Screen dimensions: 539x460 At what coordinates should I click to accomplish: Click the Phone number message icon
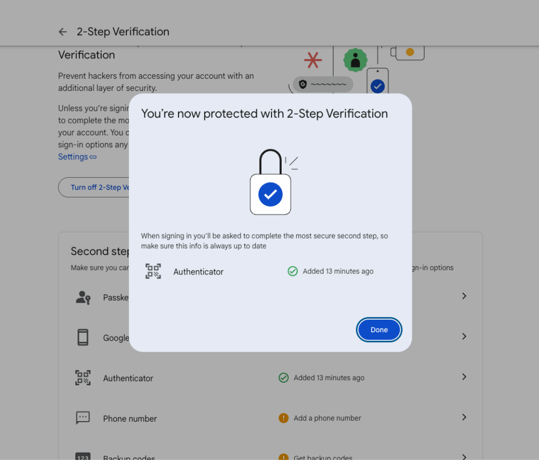pyautogui.click(x=83, y=418)
